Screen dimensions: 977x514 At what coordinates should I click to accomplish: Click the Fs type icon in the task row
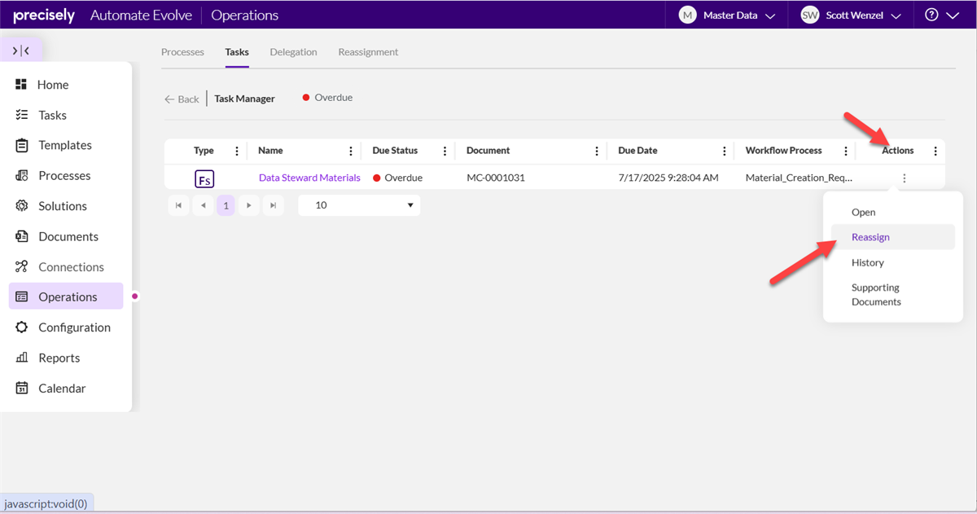[x=204, y=178]
